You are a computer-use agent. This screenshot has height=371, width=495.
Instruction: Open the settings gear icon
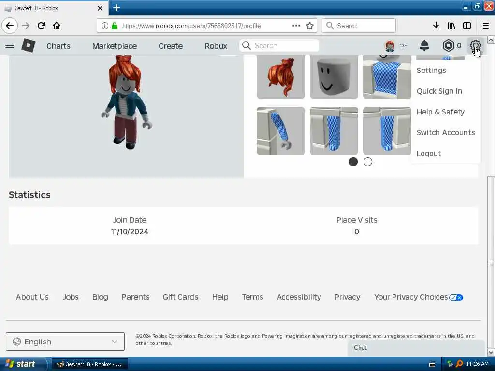pyautogui.click(x=476, y=46)
